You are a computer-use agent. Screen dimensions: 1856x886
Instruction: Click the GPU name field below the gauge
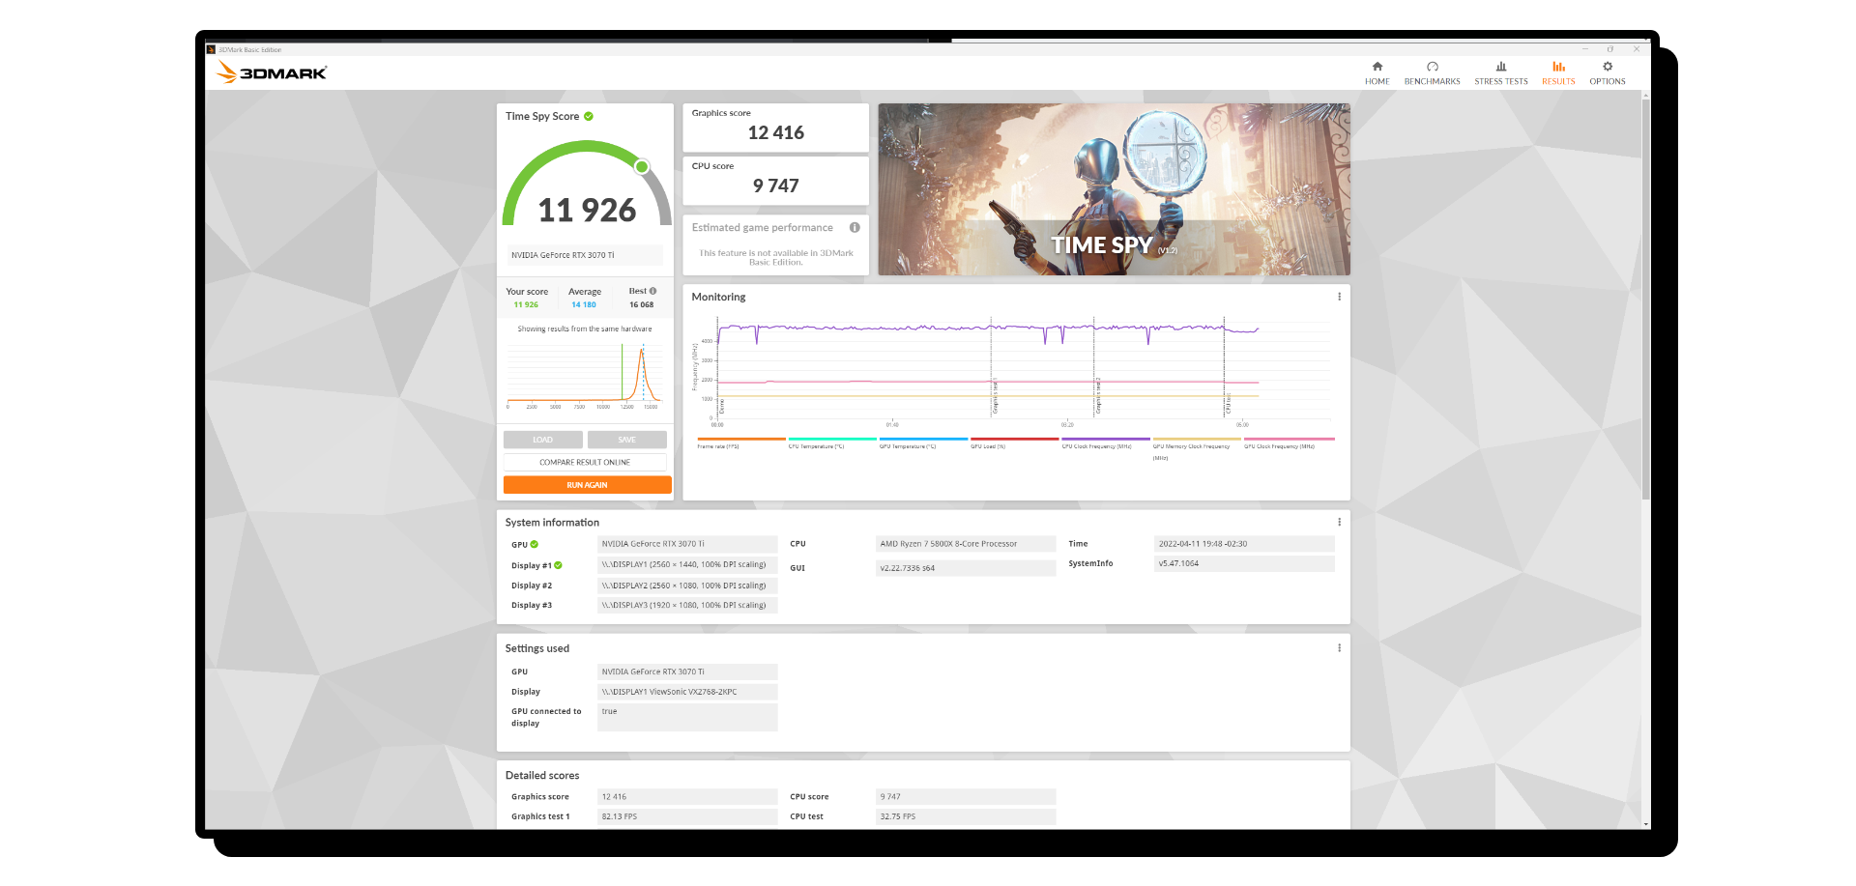click(585, 255)
